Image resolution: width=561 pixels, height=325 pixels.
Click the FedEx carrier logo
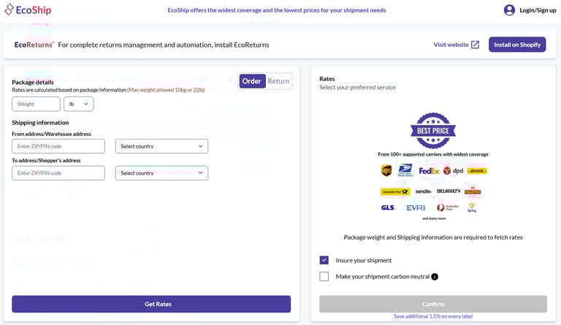point(429,171)
